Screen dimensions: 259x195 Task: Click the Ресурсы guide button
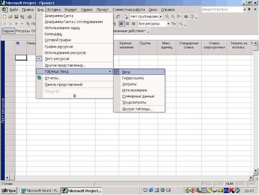[22, 31]
